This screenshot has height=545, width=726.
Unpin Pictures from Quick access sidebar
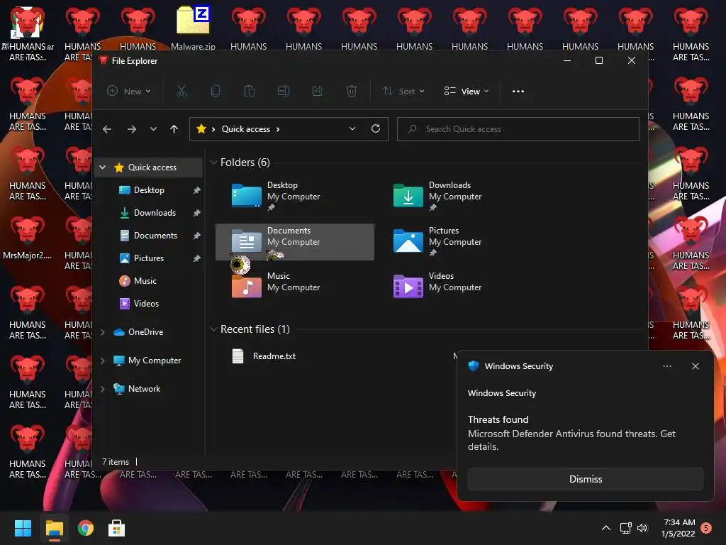pos(197,258)
